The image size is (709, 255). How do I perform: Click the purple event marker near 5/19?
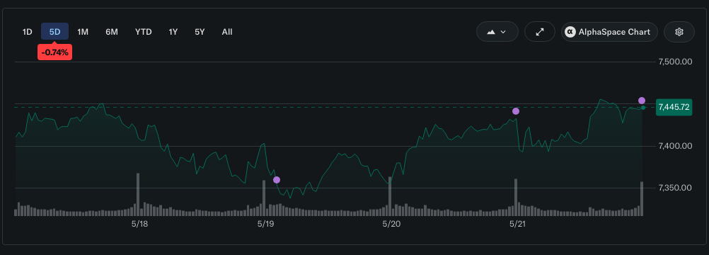[277, 180]
